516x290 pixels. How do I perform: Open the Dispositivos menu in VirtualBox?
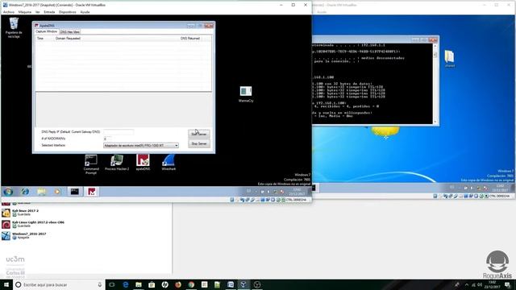[68, 12]
